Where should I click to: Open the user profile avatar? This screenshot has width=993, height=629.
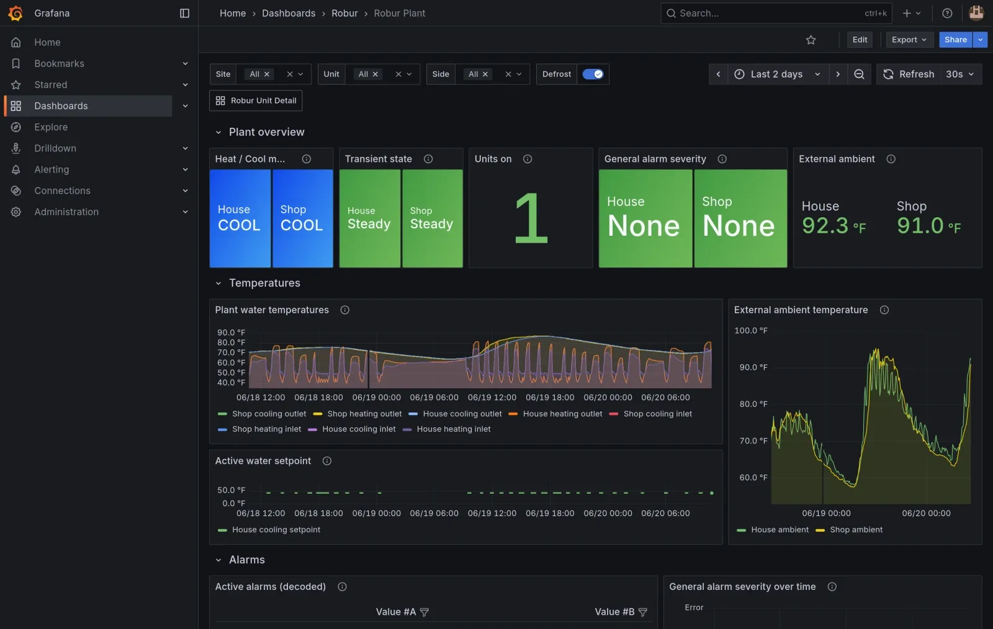pos(976,13)
